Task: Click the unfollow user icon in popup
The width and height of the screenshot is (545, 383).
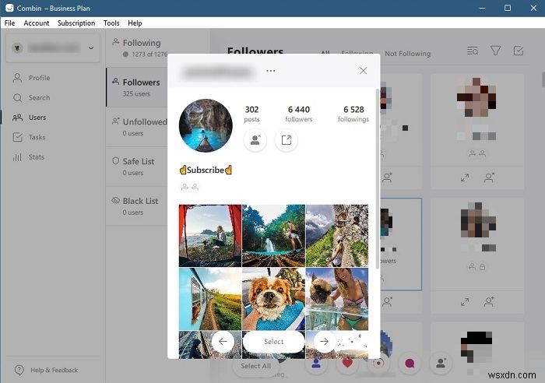Action: coord(255,140)
